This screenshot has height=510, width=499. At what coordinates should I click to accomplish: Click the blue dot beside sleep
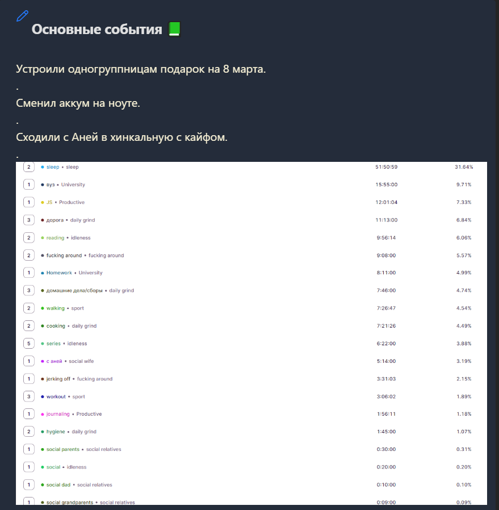pos(43,167)
